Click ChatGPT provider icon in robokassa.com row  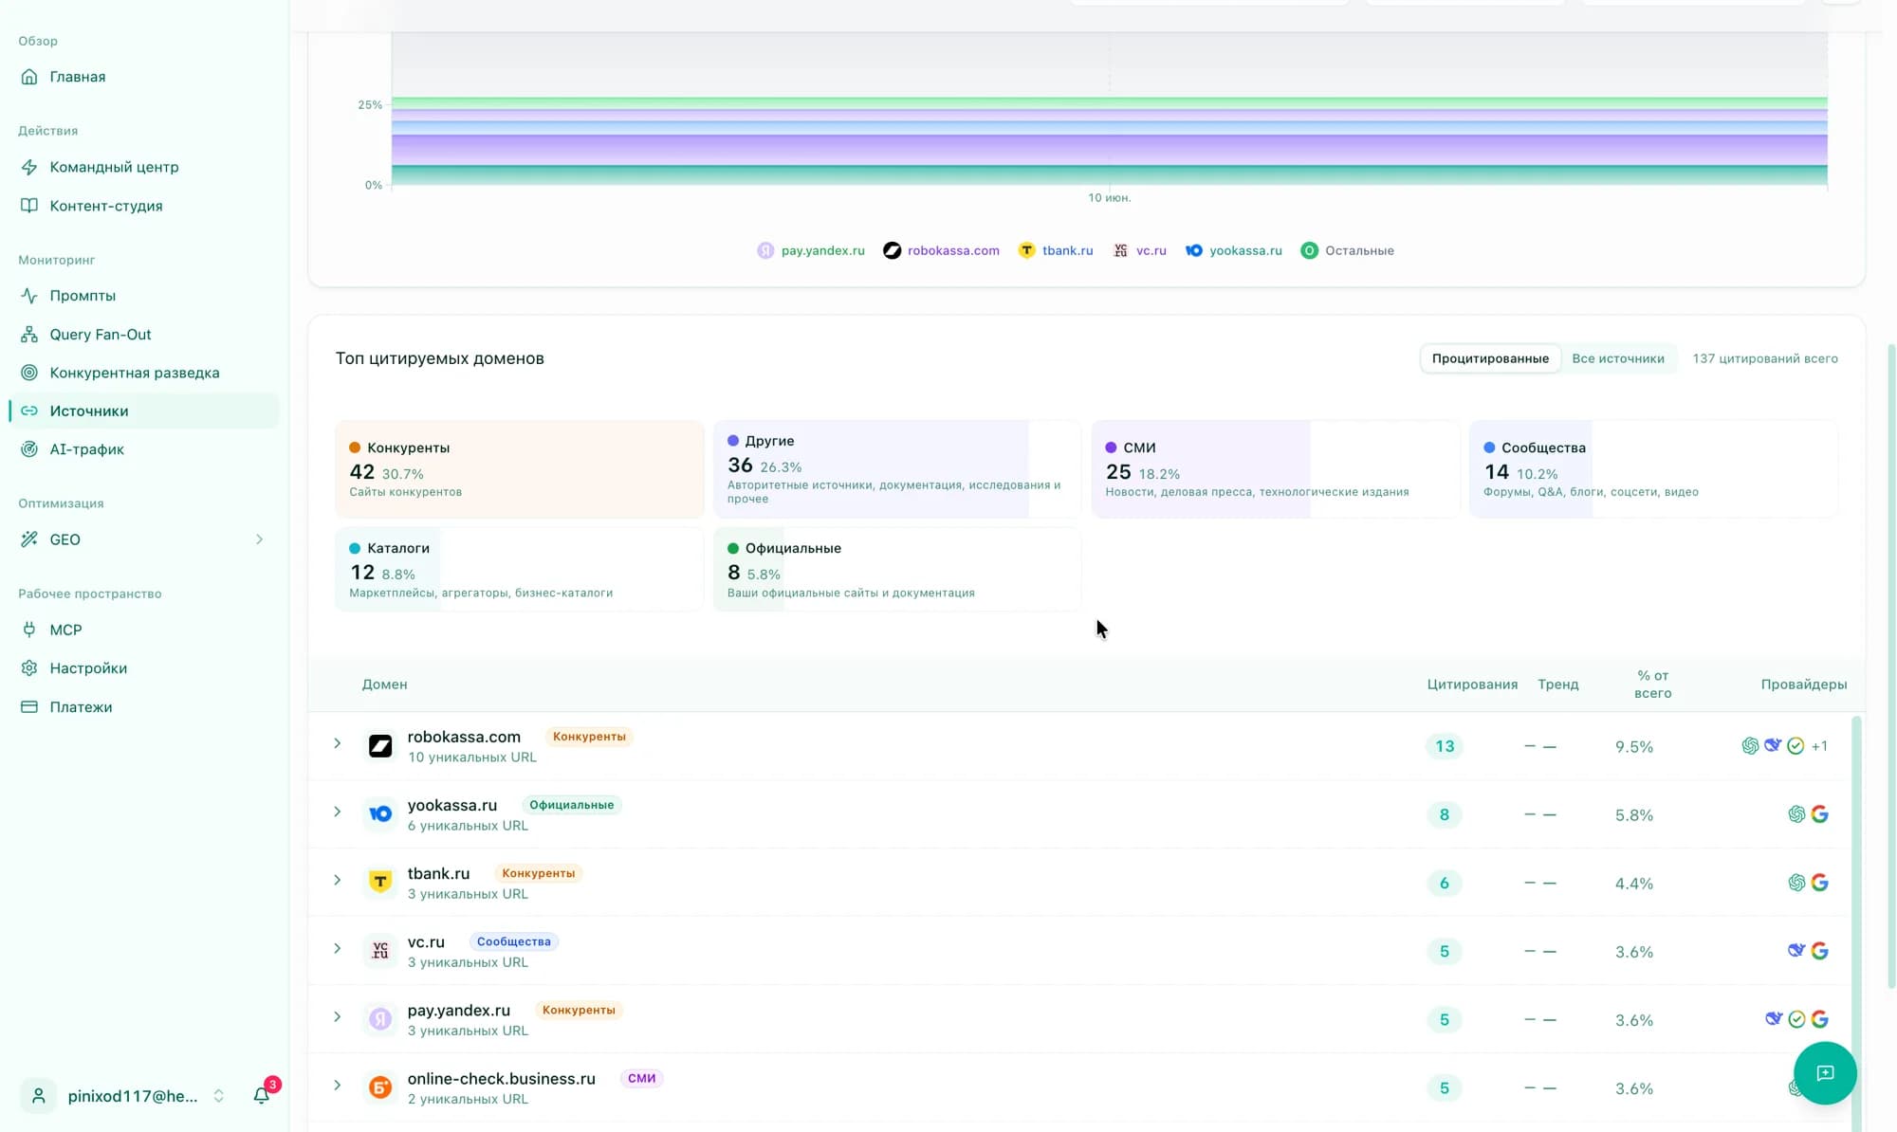[x=1750, y=746]
